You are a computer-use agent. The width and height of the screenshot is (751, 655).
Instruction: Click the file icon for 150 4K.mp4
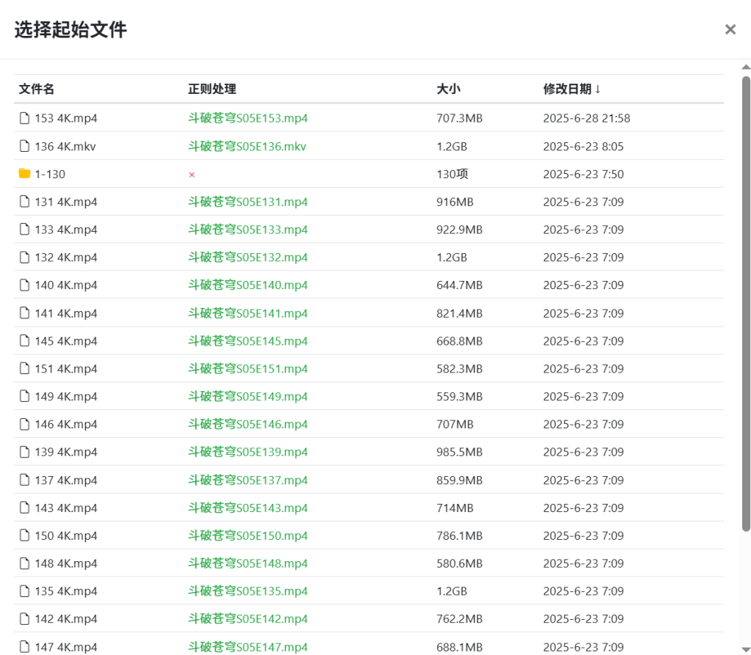click(24, 535)
